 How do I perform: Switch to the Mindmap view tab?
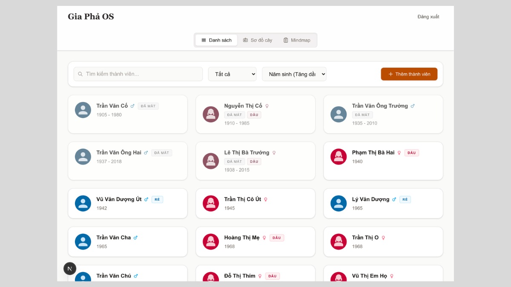(x=297, y=40)
